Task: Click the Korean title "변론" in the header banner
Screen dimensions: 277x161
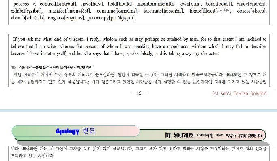Action: click(x=89, y=131)
